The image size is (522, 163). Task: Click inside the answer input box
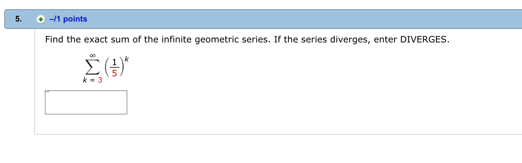[86, 103]
